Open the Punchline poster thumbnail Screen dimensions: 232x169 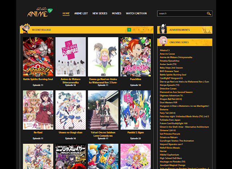[136, 57]
